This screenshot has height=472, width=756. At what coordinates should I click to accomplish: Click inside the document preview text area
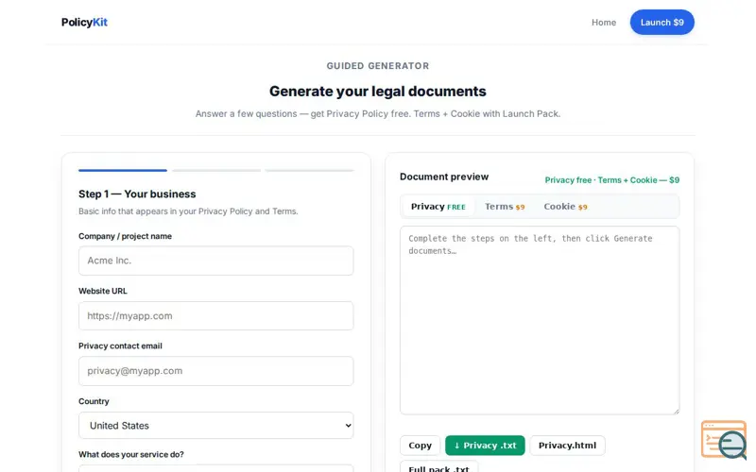coord(540,320)
